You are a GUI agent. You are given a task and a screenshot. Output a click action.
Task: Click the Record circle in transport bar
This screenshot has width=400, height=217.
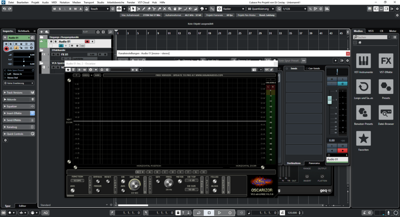pos(230,213)
